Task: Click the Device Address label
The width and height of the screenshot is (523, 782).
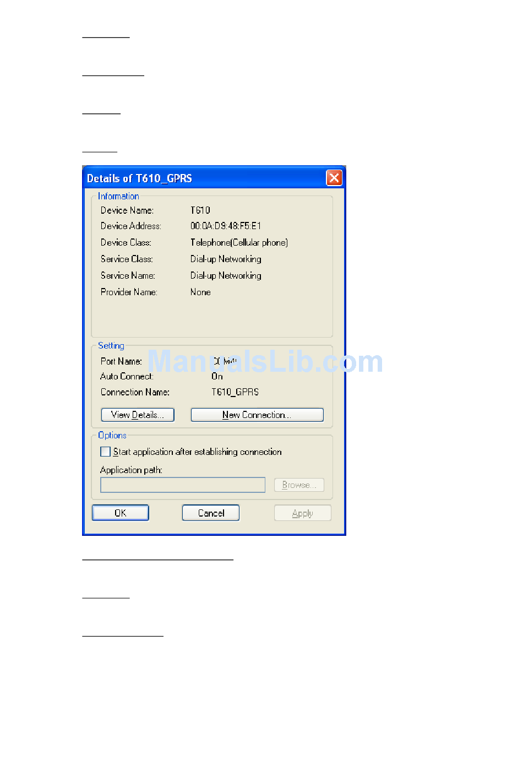Action: pos(131,226)
